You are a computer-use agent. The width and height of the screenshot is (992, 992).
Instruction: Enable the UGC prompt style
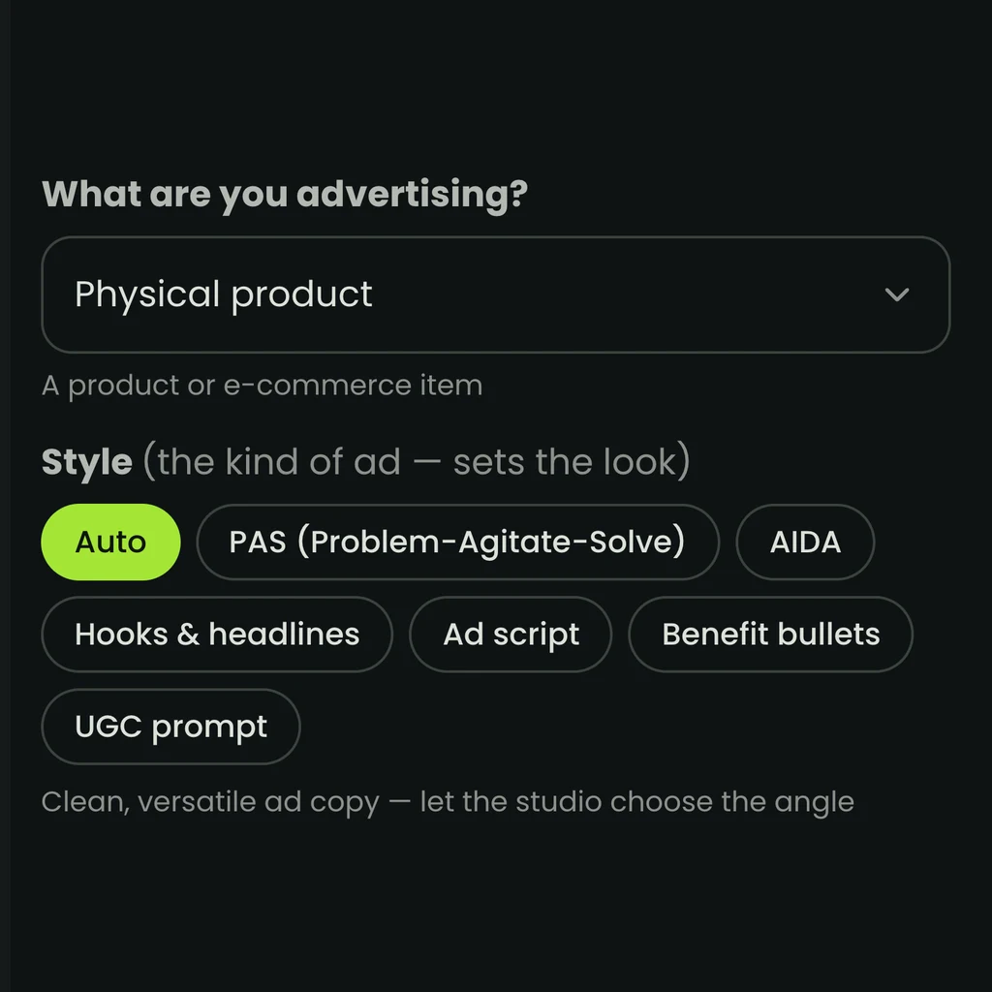(170, 727)
